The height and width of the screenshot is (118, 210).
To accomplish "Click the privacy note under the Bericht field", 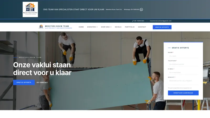I will pos(180,88).
